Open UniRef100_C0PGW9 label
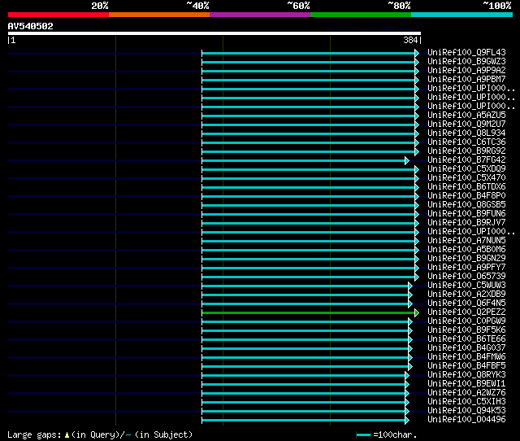 point(466,321)
